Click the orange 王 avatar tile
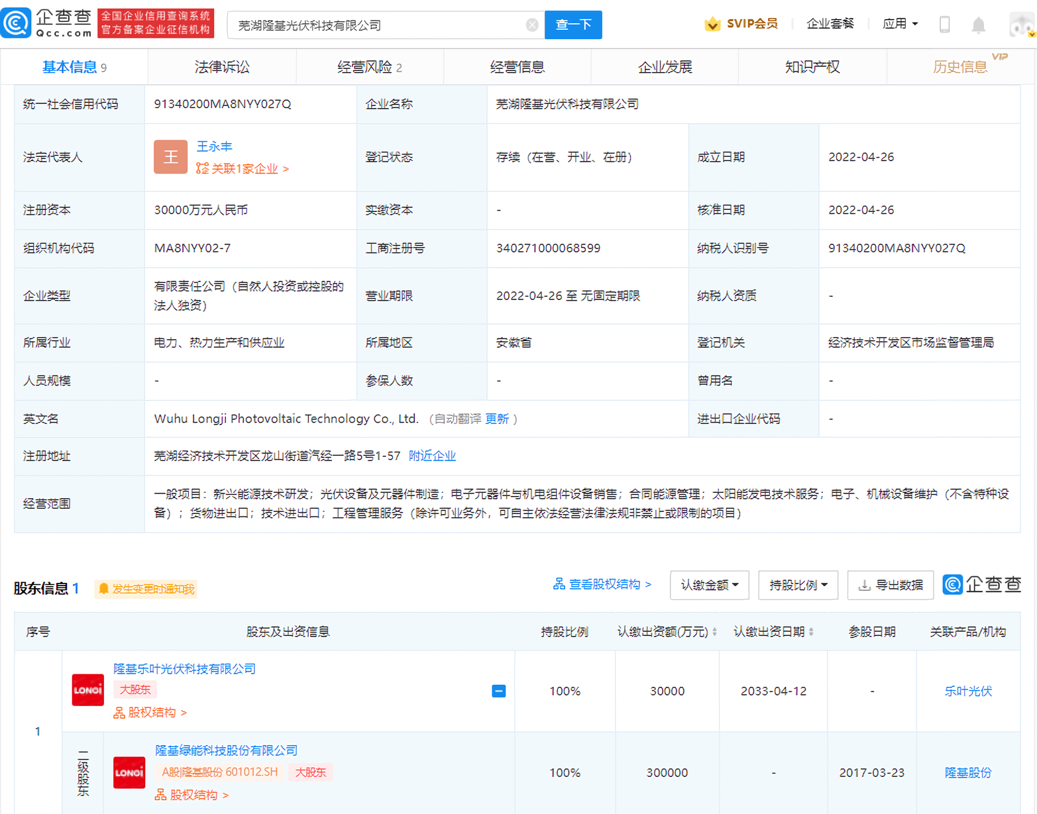This screenshot has height=814, width=1037. click(170, 157)
